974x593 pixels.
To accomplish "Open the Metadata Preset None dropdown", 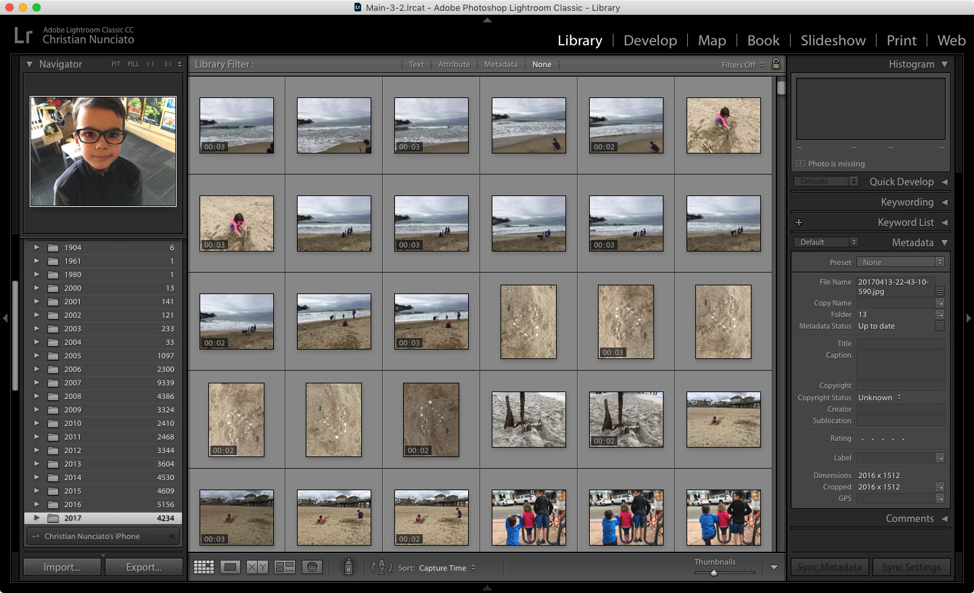I will pyautogui.click(x=900, y=262).
